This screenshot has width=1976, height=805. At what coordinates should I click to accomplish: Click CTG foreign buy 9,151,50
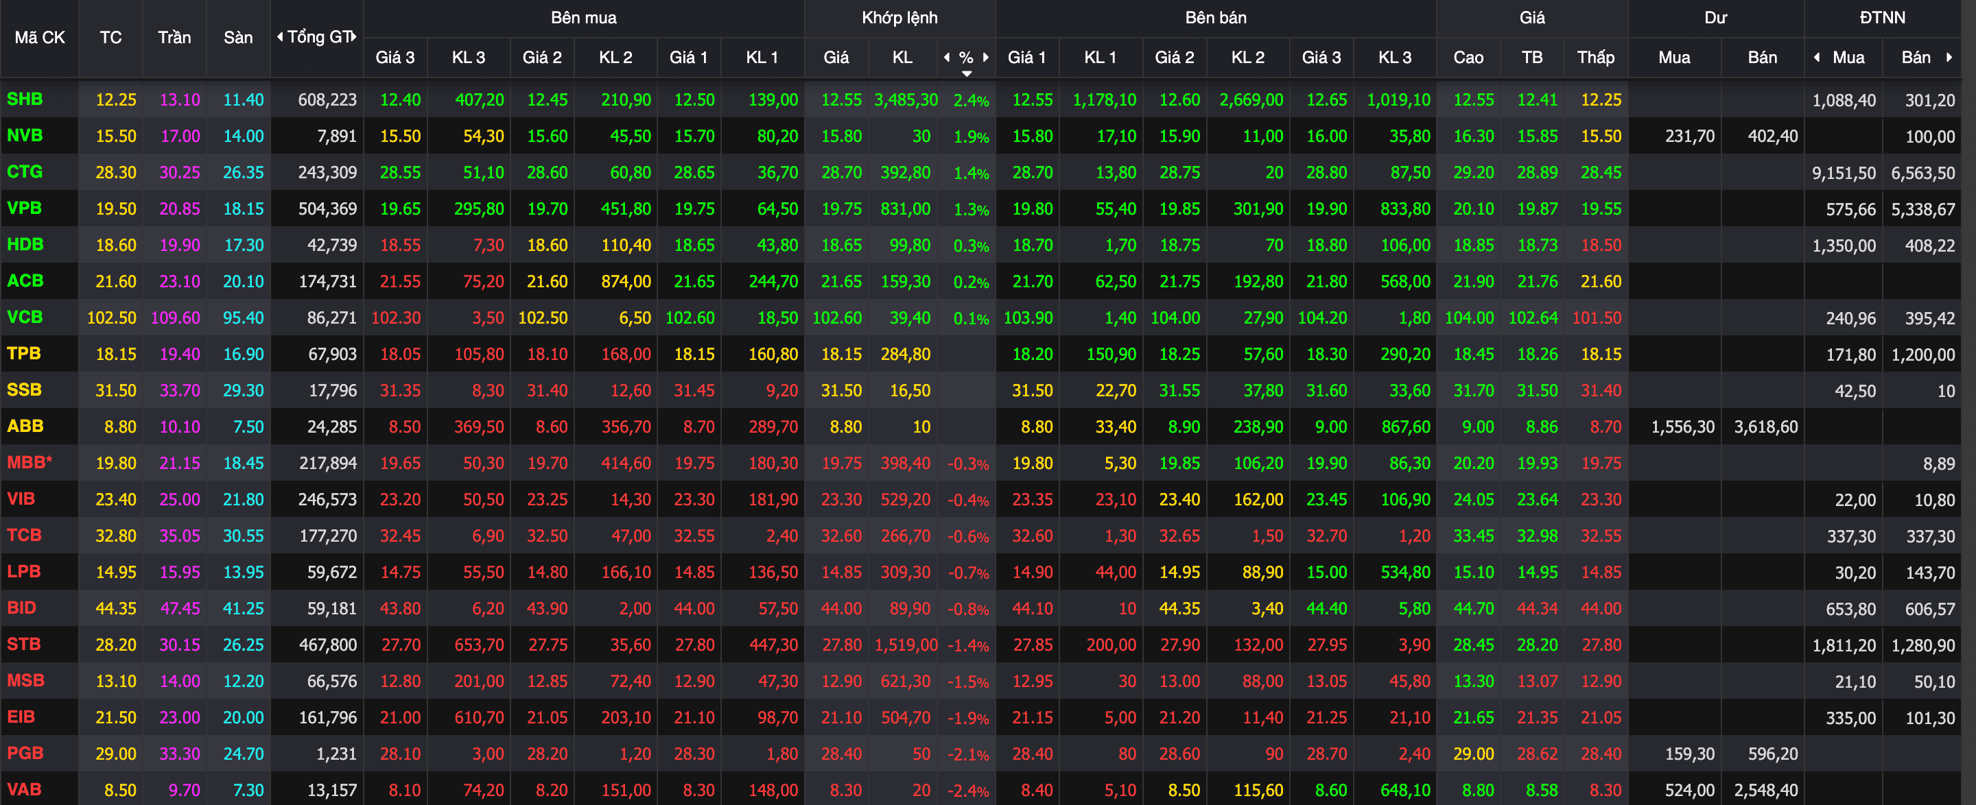(1844, 173)
